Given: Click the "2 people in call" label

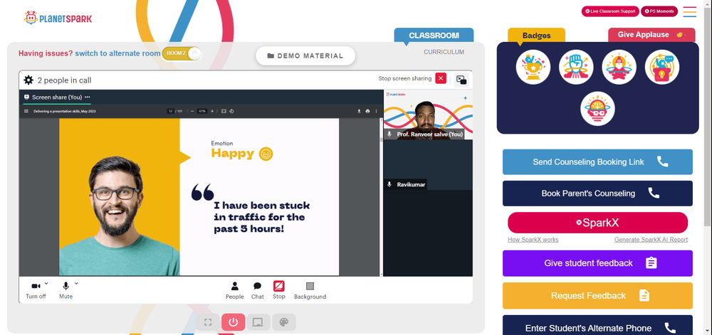Looking at the screenshot, I should click(65, 80).
